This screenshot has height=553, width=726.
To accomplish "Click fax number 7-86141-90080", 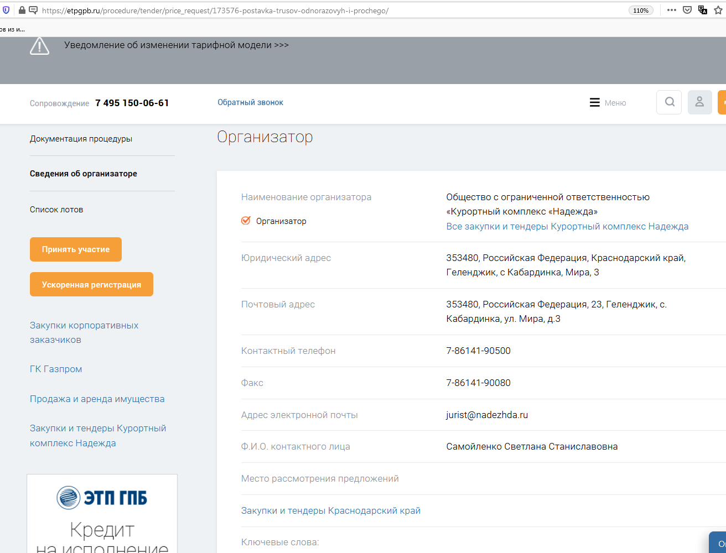I will 479,383.
